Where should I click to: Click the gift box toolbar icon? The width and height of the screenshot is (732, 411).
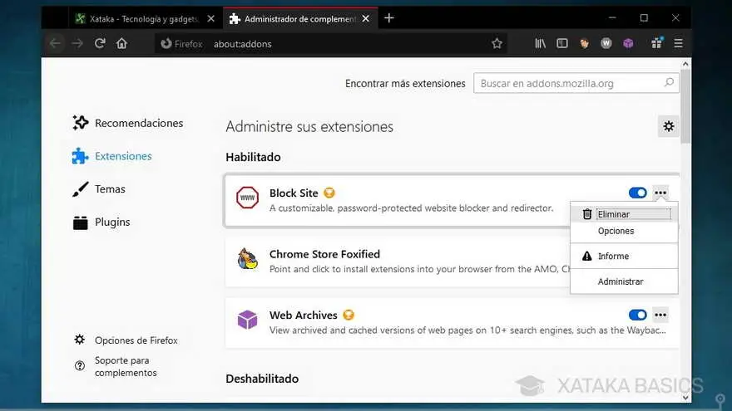657,43
